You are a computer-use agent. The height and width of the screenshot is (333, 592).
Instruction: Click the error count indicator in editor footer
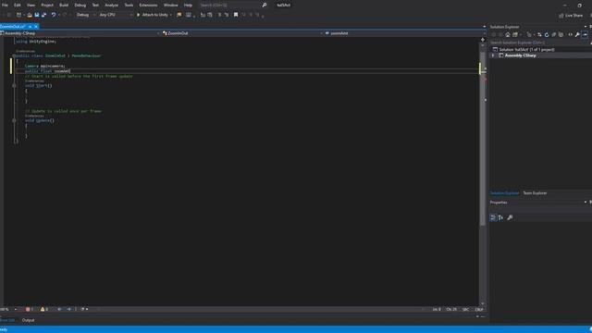30,309
